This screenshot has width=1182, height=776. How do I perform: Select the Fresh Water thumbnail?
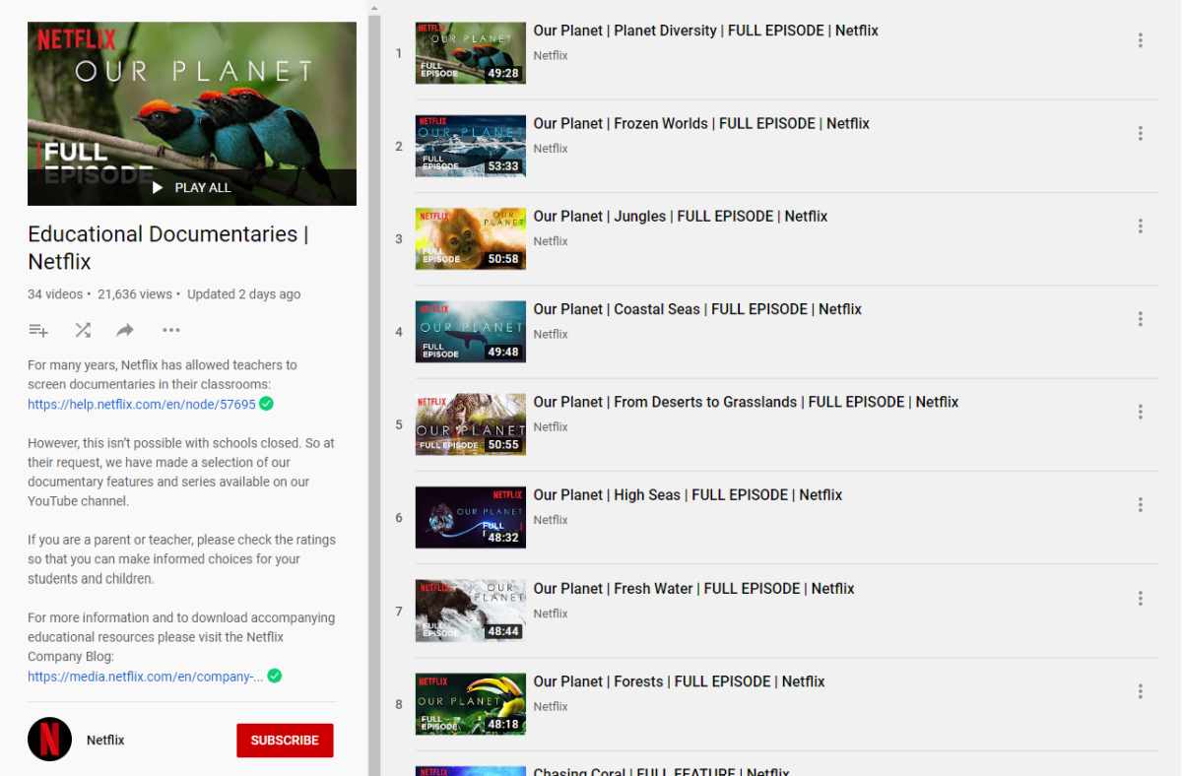pyautogui.click(x=471, y=611)
